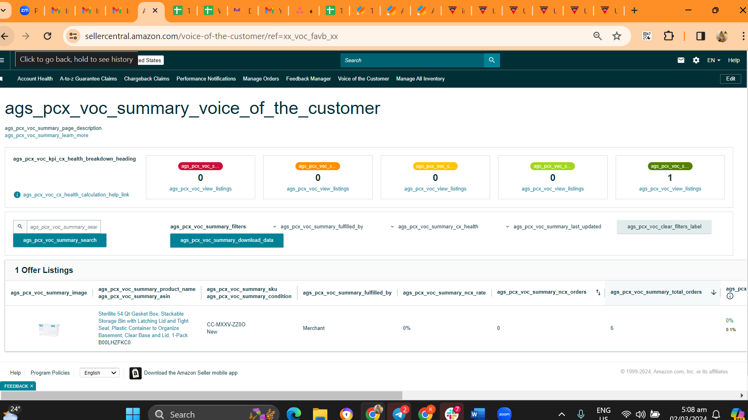The image size is (748, 420).
Task: Click ags_pcx_voc_summary_learn_more link
Action: pos(47,135)
